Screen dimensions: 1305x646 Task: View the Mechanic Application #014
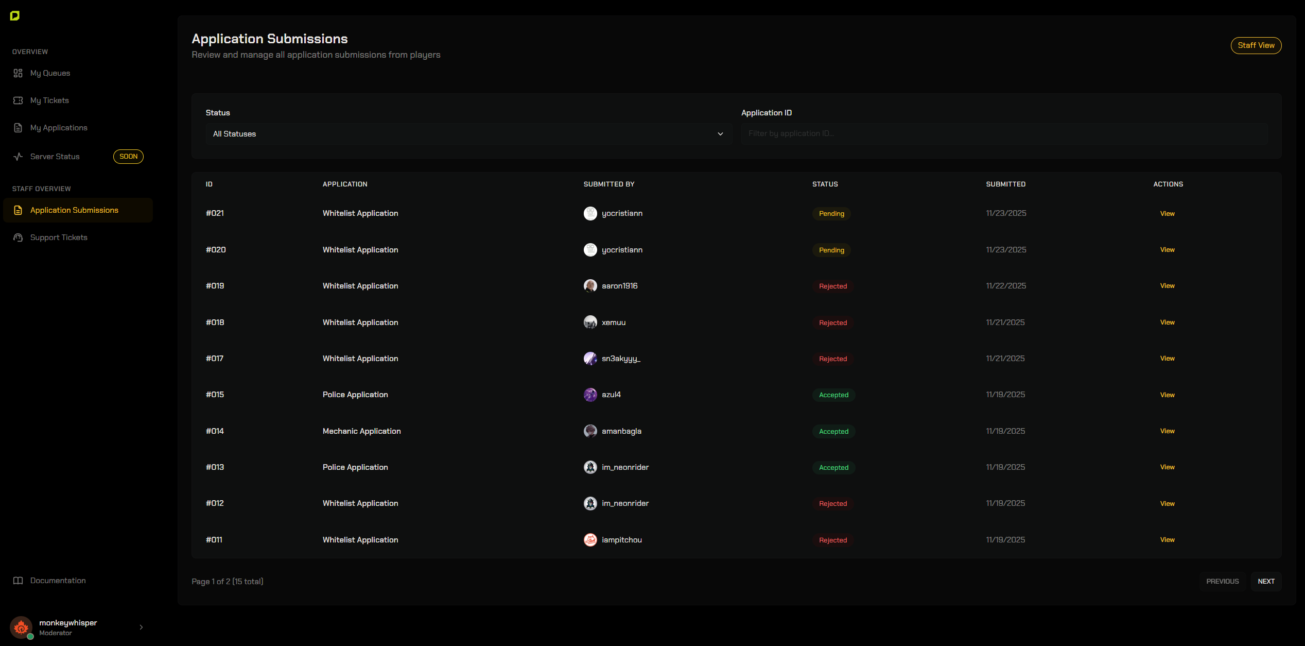[x=1167, y=431]
